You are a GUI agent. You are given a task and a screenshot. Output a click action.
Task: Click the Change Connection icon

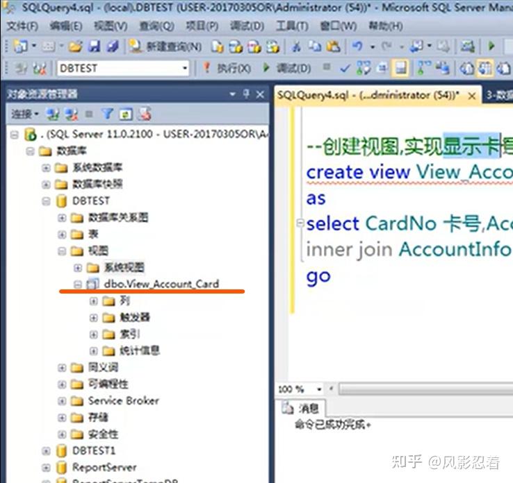tap(40, 68)
